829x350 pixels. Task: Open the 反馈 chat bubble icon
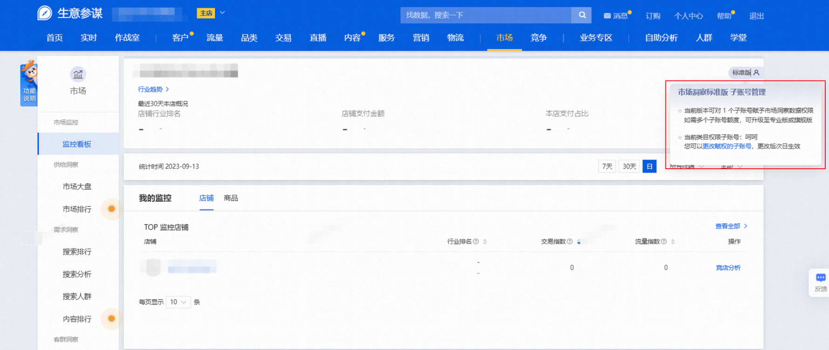point(821,278)
